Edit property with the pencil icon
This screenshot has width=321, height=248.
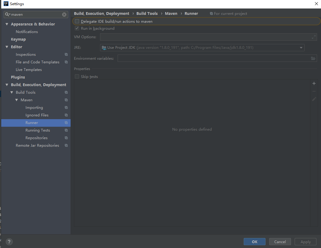tap(314, 99)
